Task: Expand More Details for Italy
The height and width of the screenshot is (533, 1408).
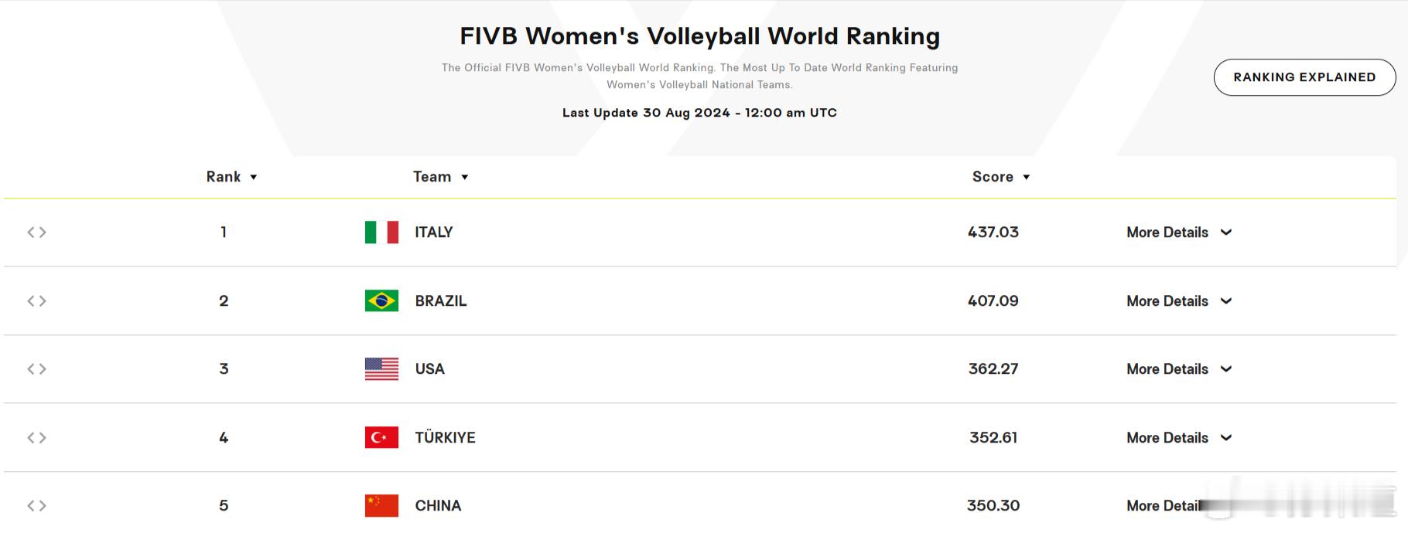Action: [1179, 233]
